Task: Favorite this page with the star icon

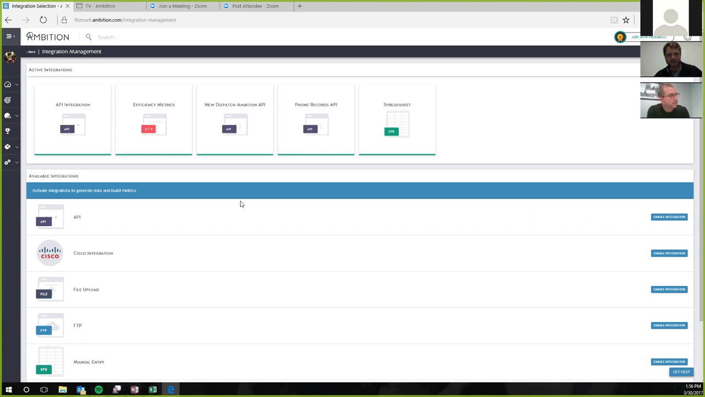Action: [x=626, y=20]
